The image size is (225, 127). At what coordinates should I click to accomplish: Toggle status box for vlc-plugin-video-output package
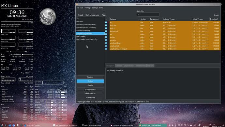106,49
